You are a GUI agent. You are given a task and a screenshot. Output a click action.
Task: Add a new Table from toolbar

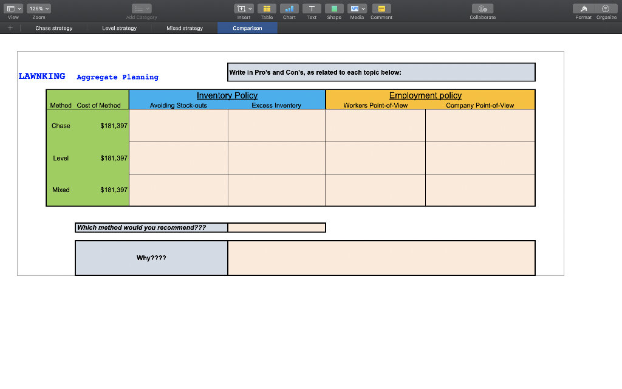pyautogui.click(x=267, y=9)
